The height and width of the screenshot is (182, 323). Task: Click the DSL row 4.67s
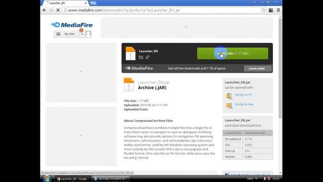click(248, 145)
